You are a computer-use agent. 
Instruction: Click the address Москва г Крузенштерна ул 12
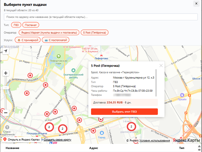[133, 78]
